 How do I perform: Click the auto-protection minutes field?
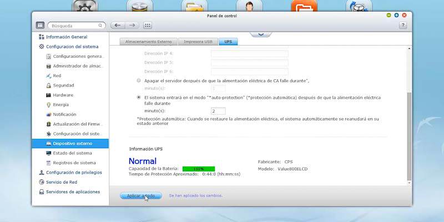click(x=218, y=111)
